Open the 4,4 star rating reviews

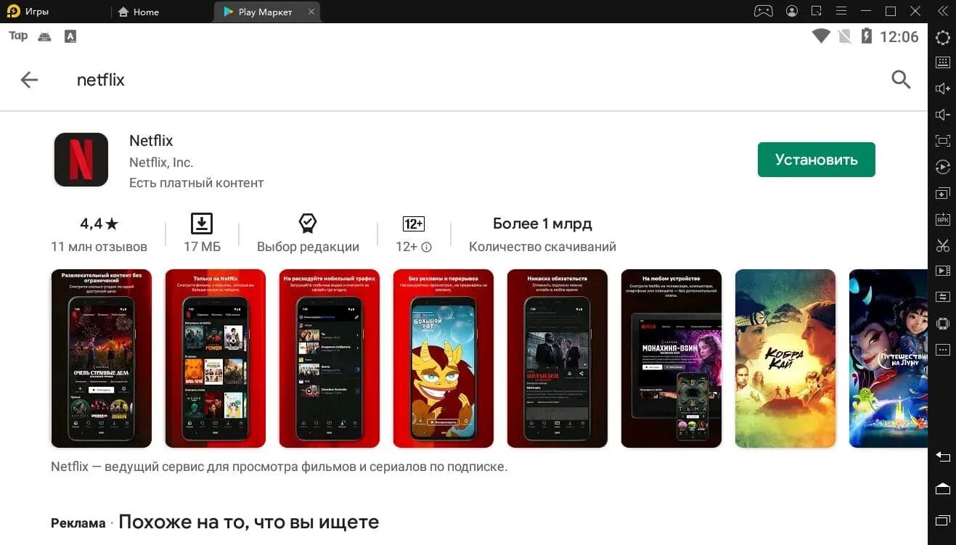99,224
